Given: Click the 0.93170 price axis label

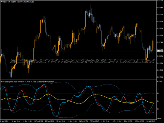Looking at the screenshot, I should [160, 21].
